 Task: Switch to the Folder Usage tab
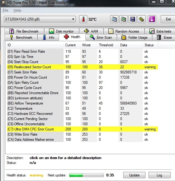(x=135, y=37)
